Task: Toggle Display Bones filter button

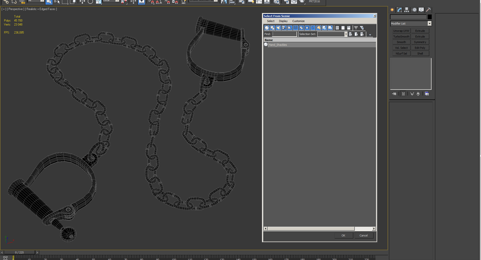Action: pyautogui.click(x=313, y=28)
